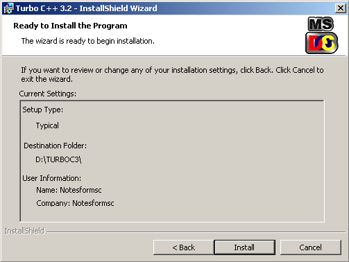
Task: Click the InstallShield brand text
Action: tap(24, 231)
